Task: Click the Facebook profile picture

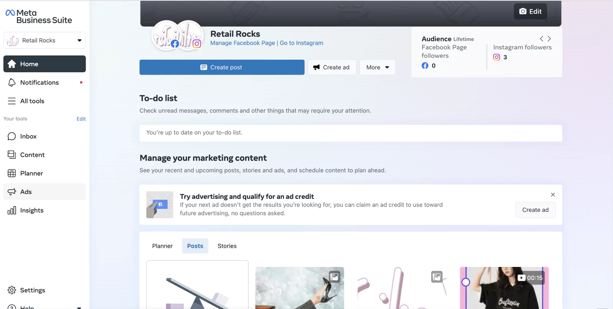Action: [x=166, y=35]
